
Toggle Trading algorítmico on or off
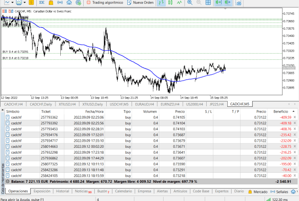[x=105, y=2]
